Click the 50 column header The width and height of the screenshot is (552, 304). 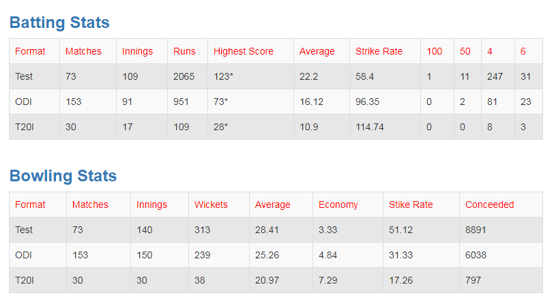click(465, 51)
